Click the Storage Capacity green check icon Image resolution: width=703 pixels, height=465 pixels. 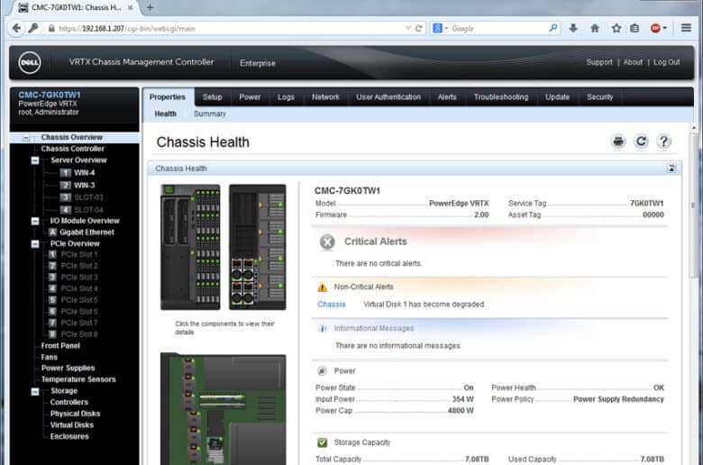322,442
